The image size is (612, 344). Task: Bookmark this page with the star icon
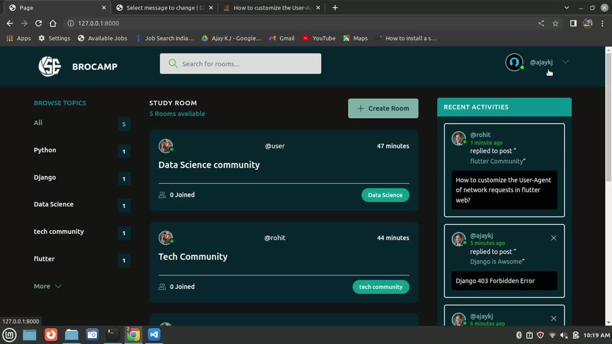556,23
